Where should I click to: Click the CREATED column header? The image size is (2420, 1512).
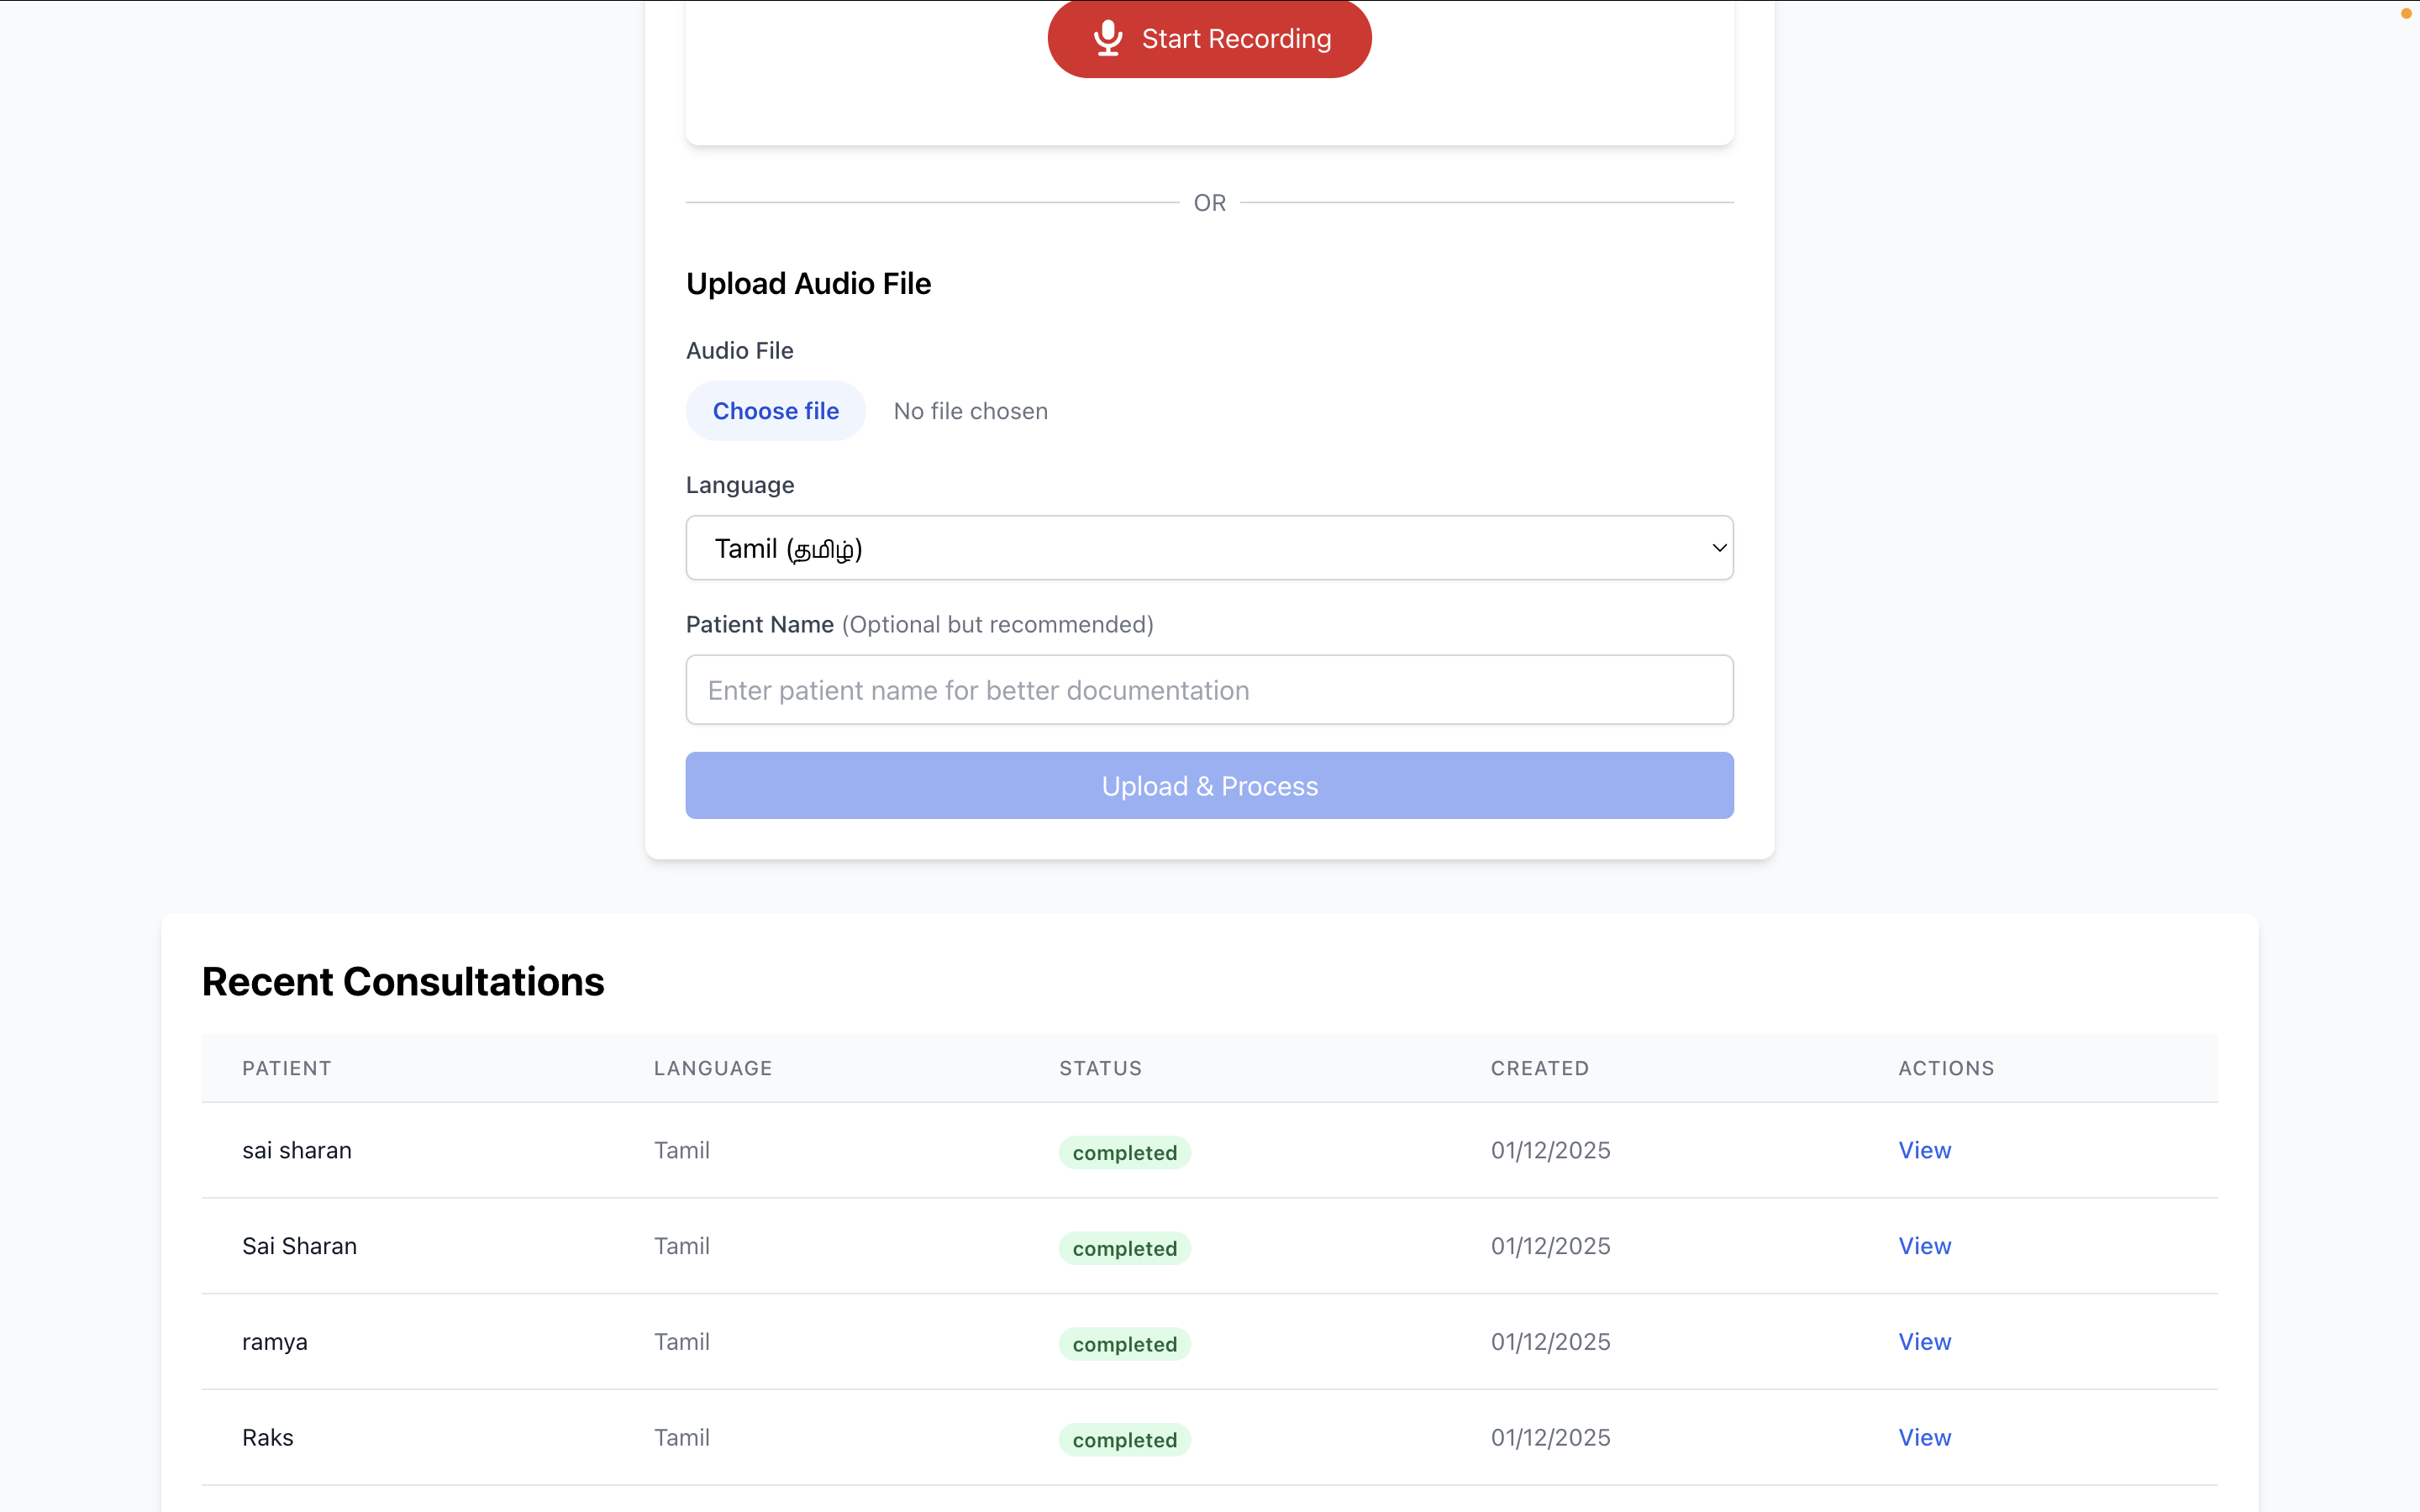(1539, 1068)
